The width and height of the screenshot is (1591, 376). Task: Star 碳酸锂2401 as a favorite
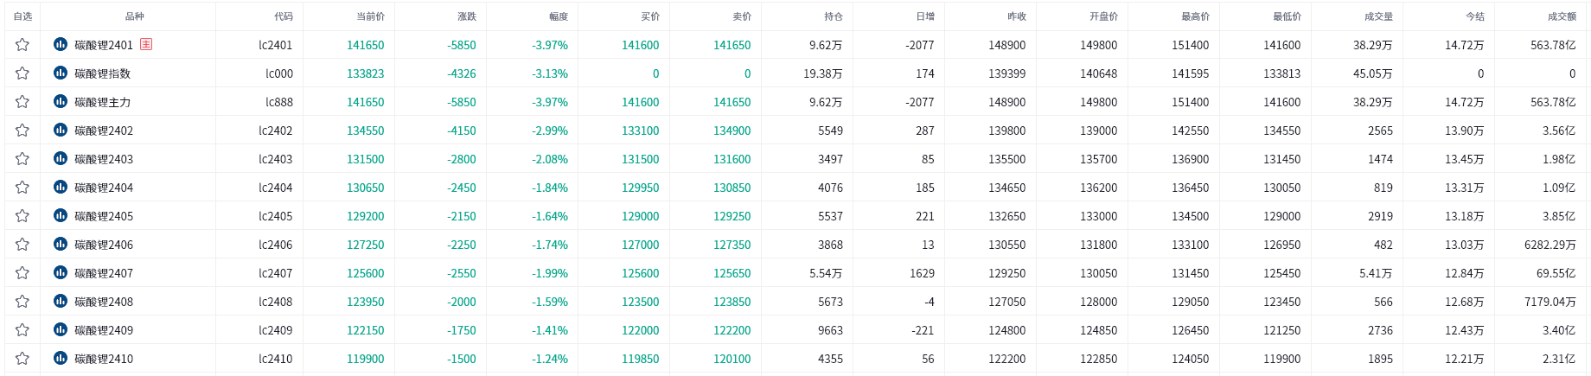point(22,45)
